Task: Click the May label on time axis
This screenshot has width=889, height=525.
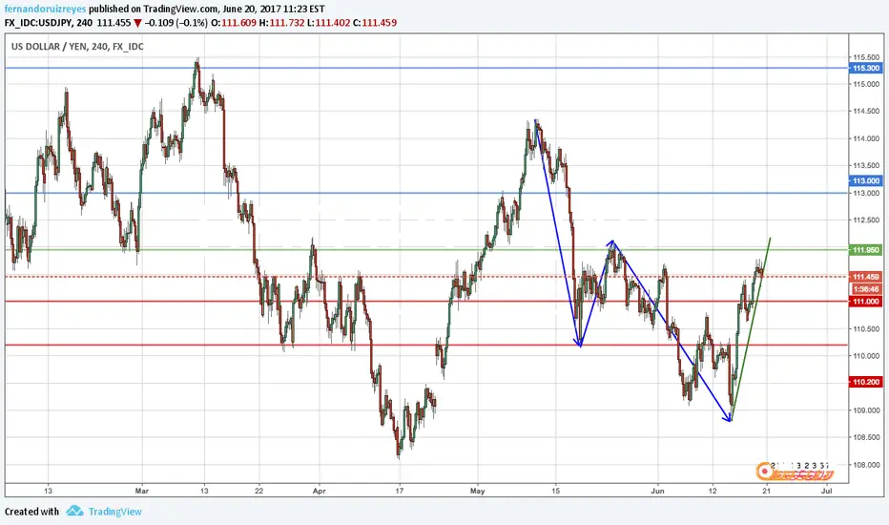Action: tap(477, 491)
